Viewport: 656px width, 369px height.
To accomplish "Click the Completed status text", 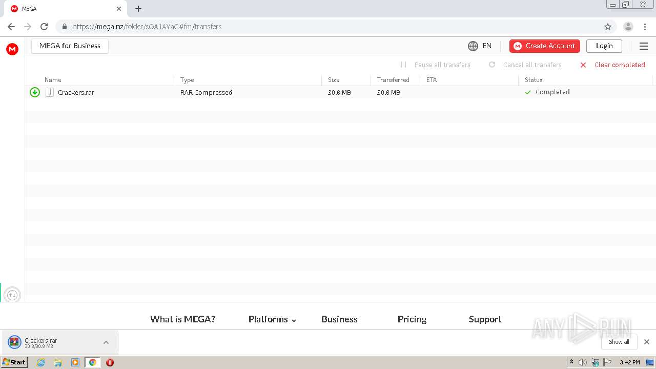I will (x=552, y=92).
